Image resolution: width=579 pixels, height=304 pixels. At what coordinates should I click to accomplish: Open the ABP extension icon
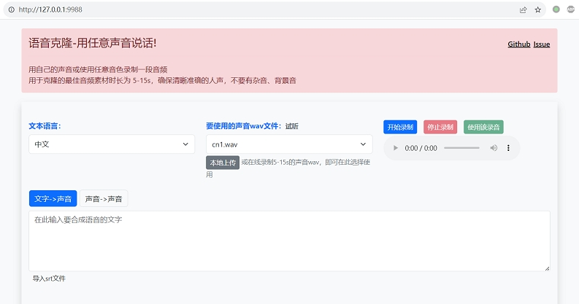coord(570,9)
